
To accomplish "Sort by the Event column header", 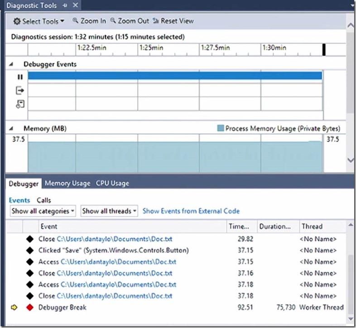I will pyautogui.click(x=132, y=227).
